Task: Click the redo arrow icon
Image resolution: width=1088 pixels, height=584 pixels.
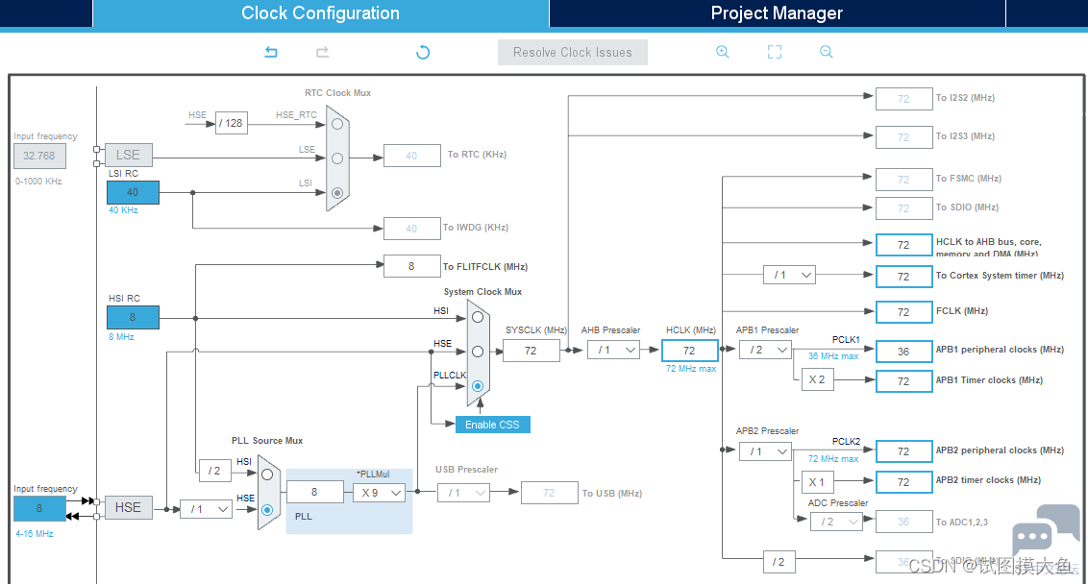Action: (x=323, y=52)
